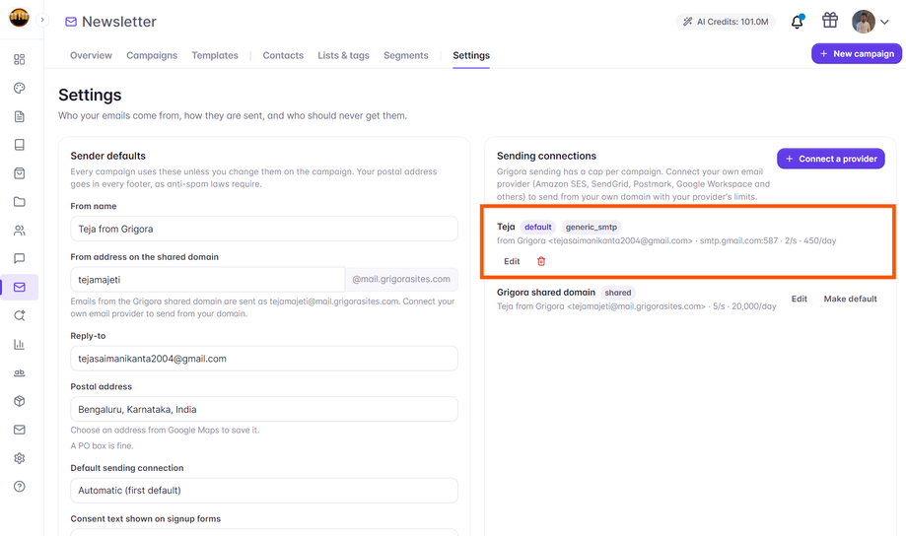
Task: Open the settings gear in sidebar
Action: (19, 458)
